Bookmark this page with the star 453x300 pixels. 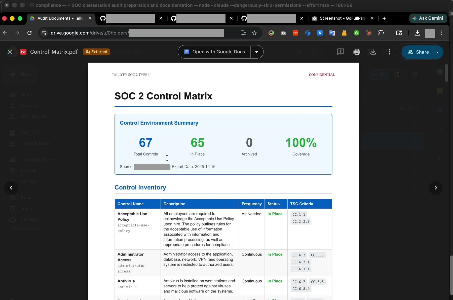[x=254, y=33]
